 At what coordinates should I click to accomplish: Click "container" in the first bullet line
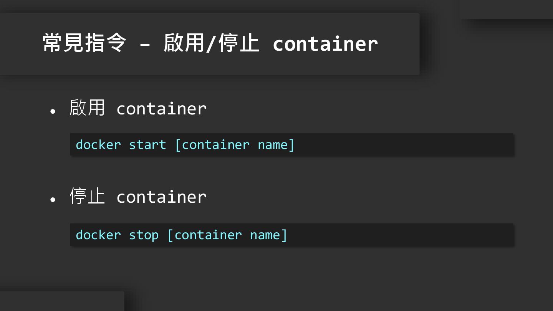(x=161, y=109)
